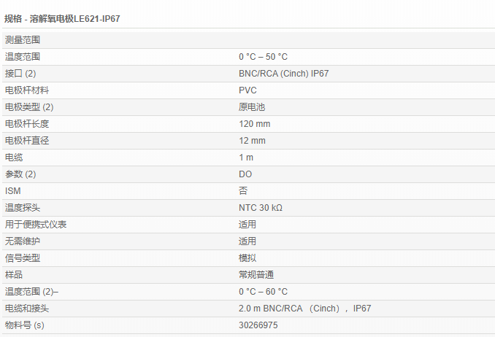Select the 用于便携式仪表 row label
Image resolution: width=495 pixels, height=337 pixels.
click(36, 225)
